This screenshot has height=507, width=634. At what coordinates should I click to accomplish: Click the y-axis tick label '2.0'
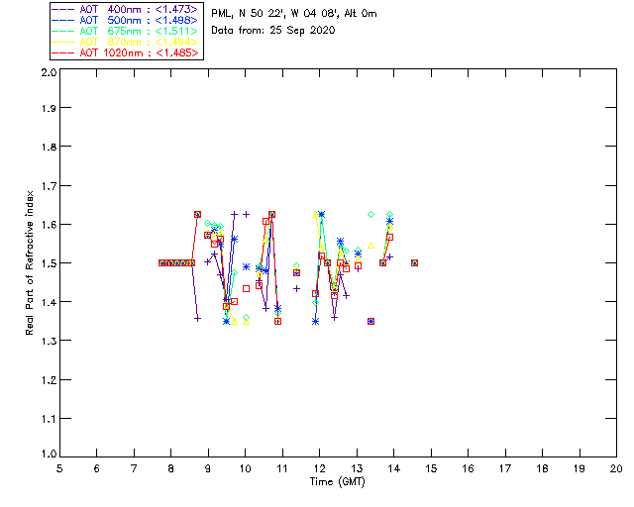point(49,72)
